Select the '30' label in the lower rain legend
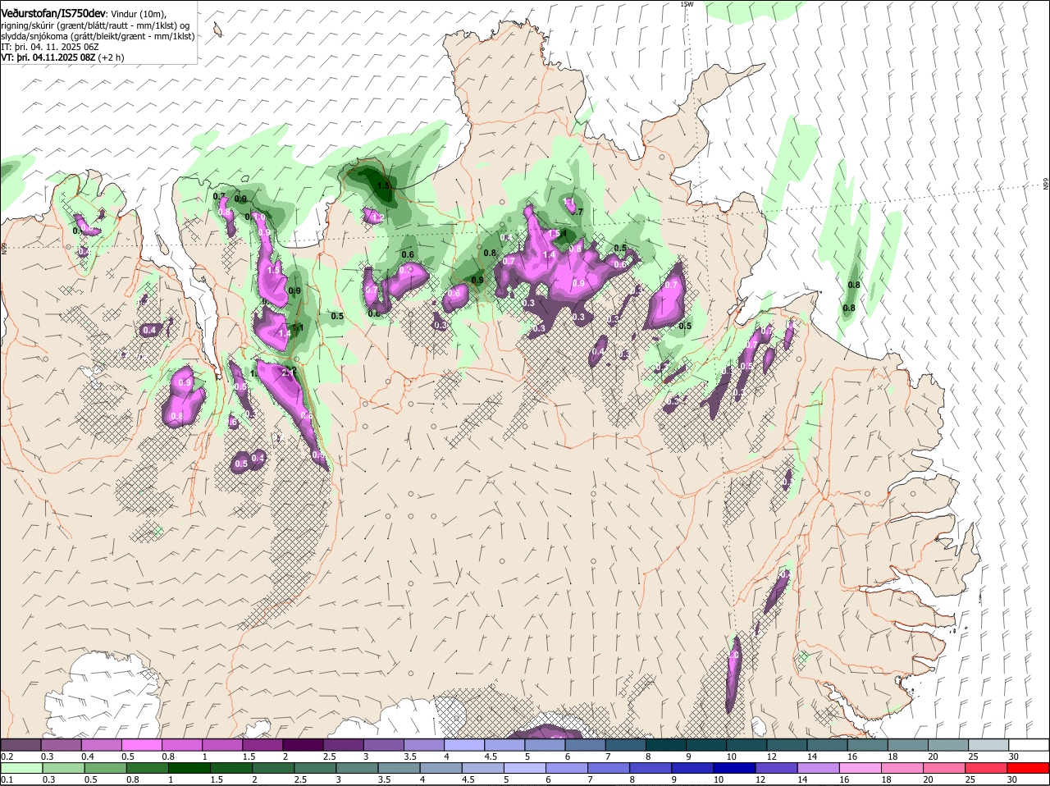 coord(1011,779)
